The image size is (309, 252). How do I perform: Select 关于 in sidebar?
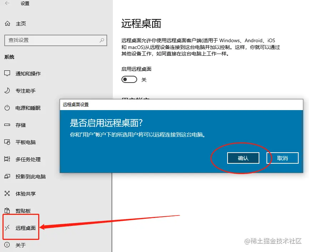(21, 245)
